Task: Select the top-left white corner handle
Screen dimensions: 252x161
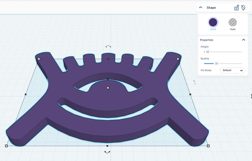Action: point(39,59)
